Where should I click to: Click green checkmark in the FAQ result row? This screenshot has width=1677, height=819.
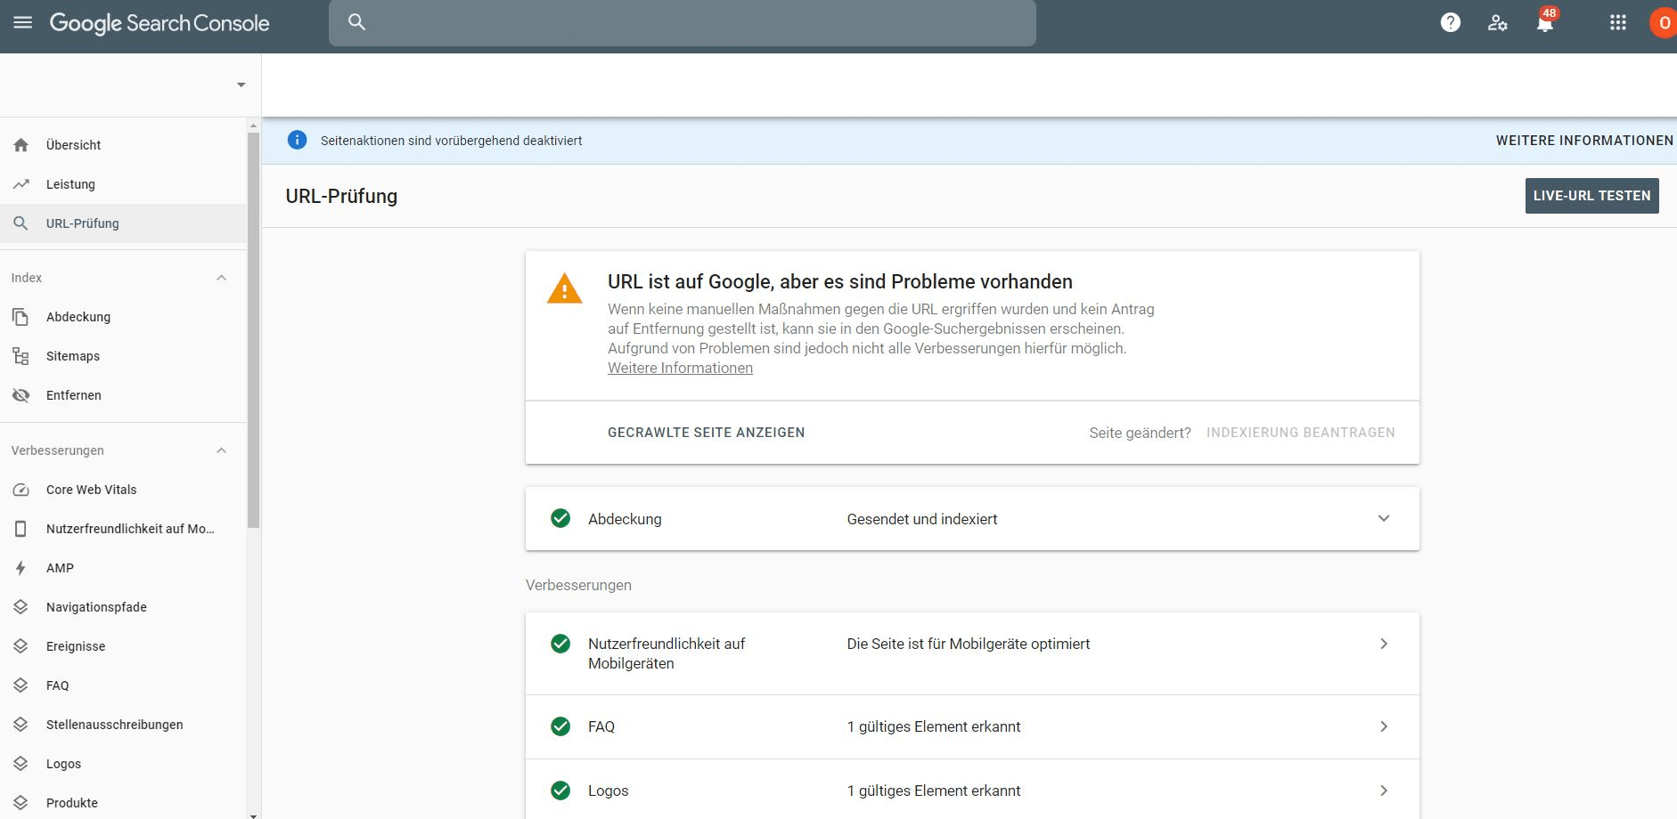click(x=560, y=726)
